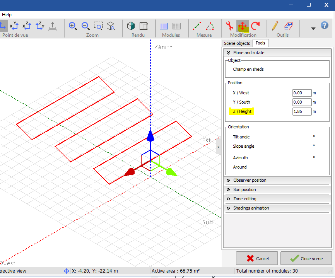The image size is (335, 278).
Task: Click the Zoom out magnifier icon
Action: click(x=85, y=26)
